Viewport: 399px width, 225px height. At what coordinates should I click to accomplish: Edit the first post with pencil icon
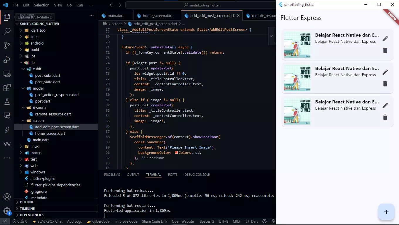click(x=385, y=39)
